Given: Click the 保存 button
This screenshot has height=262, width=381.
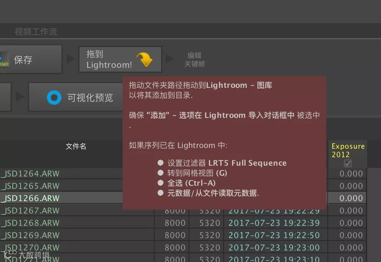Looking at the screenshot, I should [30, 59].
